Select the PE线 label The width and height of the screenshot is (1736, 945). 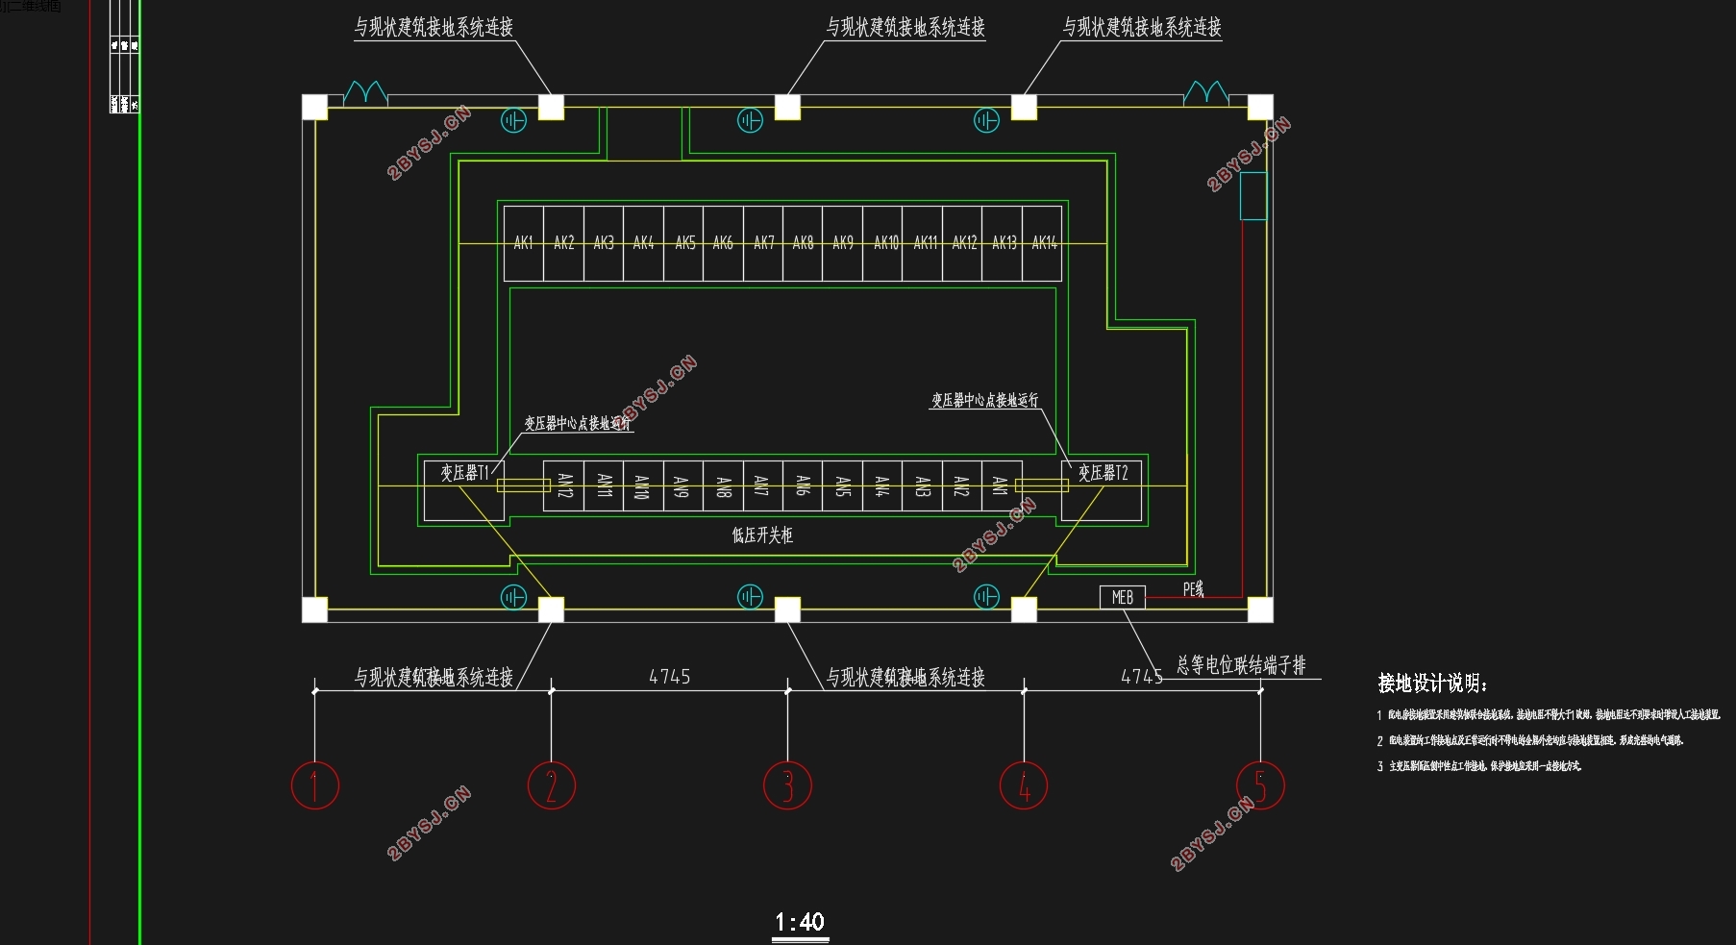click(1193, 589)
